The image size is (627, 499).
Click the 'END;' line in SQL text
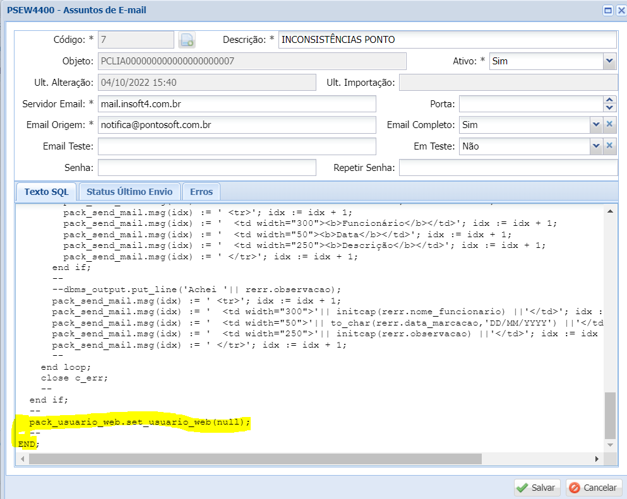(29, 444)
